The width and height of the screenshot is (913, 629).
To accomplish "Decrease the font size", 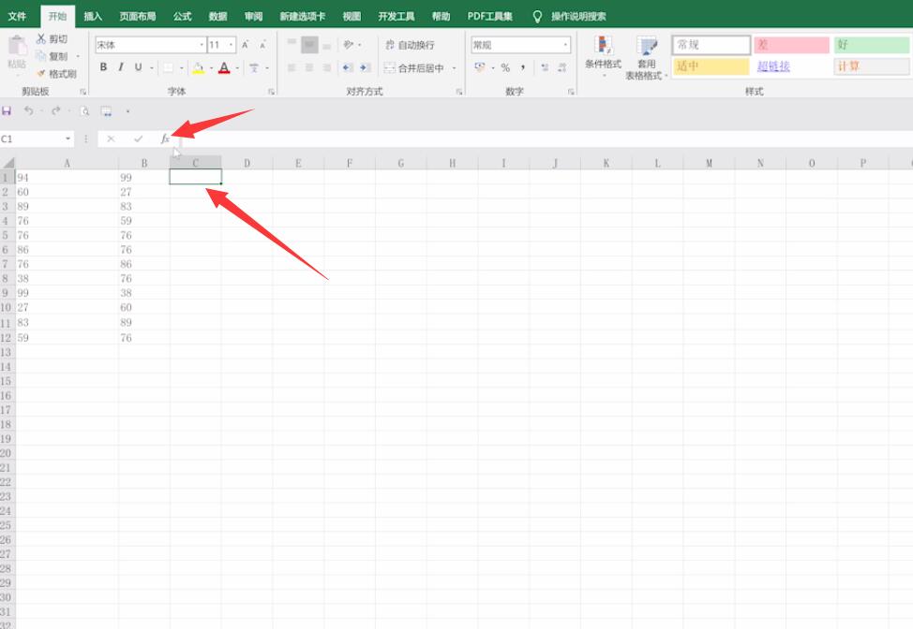I will [263, 45].
